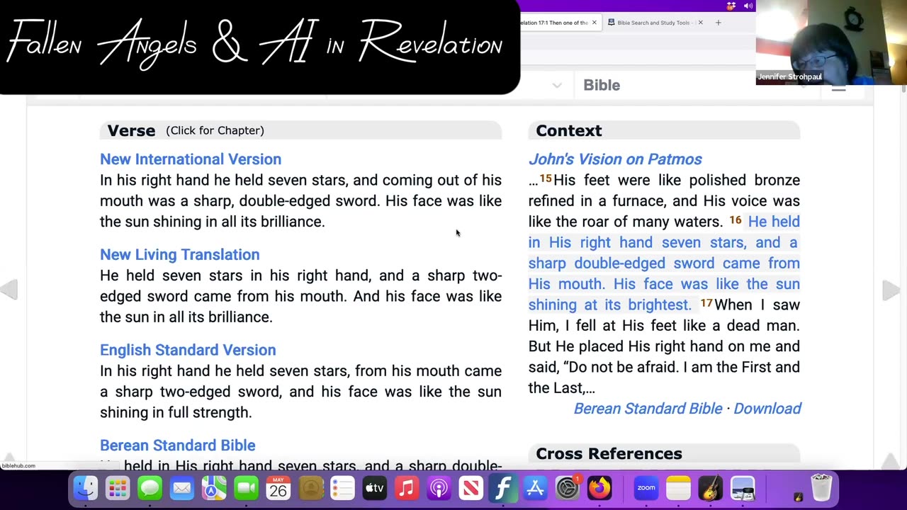This screenshot has width=907, height=510.
Task: Open Calendar showing May 26
Action: [278, 488]
